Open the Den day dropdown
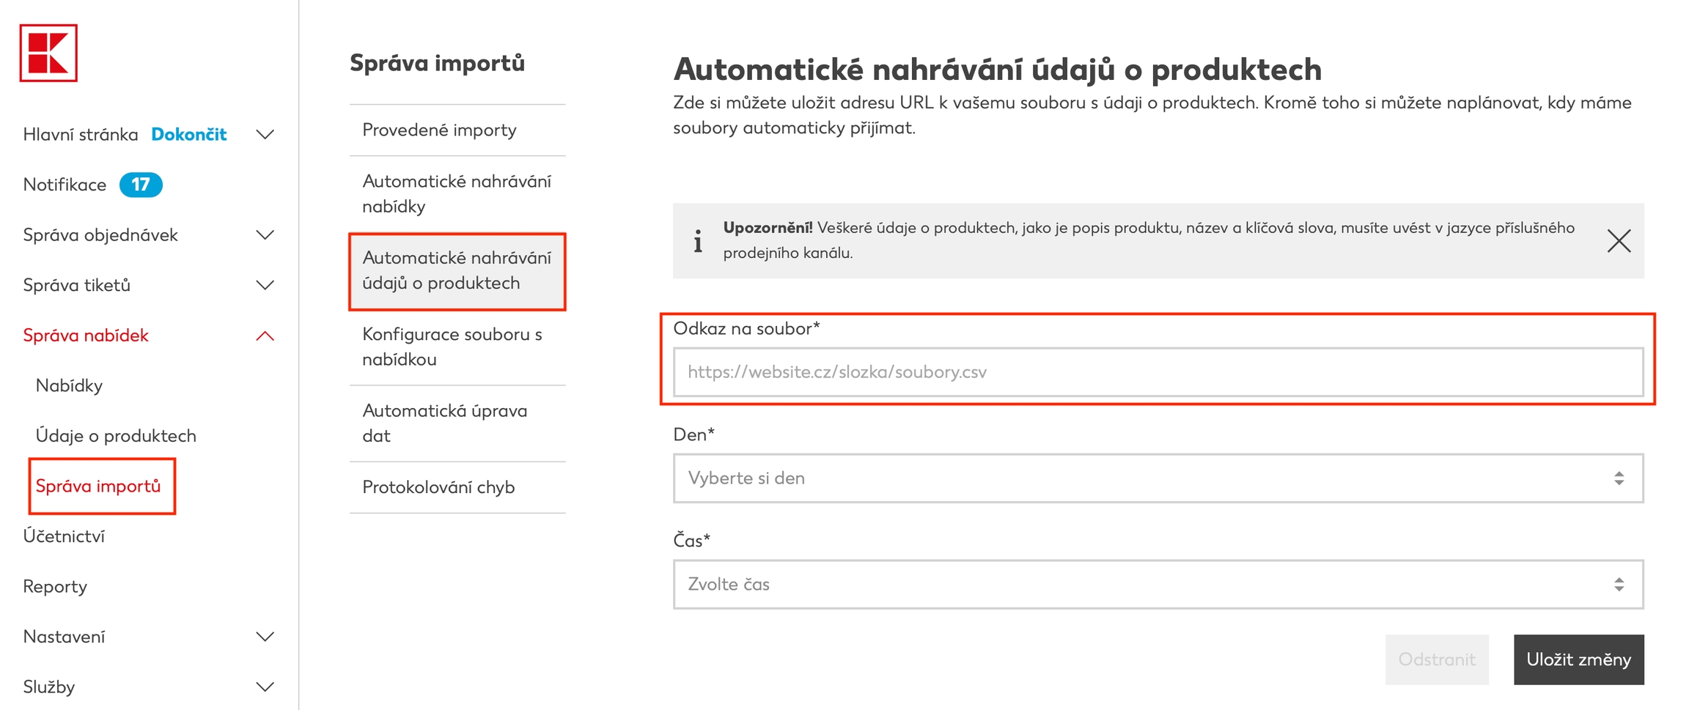Viewport: 1689px width, 710px height. click(x=1158, y=478)
